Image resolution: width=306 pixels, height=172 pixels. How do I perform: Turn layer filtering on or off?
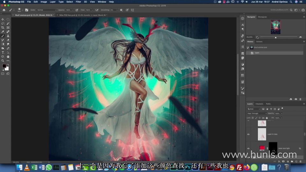(x=282, y=108)
